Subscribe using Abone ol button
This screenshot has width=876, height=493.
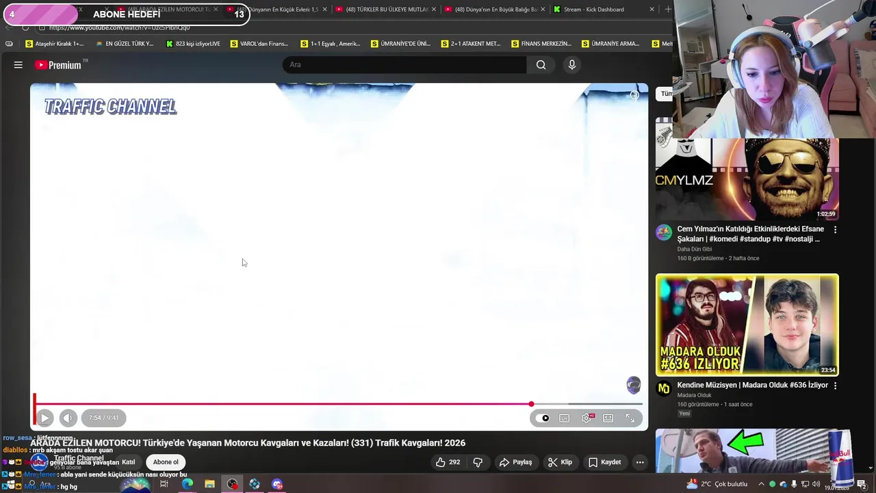pos(166,462)
